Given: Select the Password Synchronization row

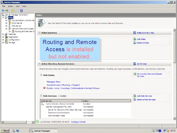Looking at the screenshot, I should 85,113.
